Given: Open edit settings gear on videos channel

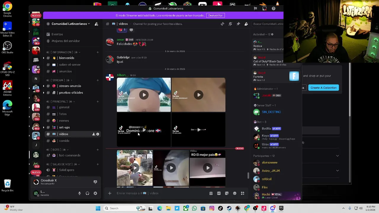Looking at the screenshot, I should (x=98, y=134).
